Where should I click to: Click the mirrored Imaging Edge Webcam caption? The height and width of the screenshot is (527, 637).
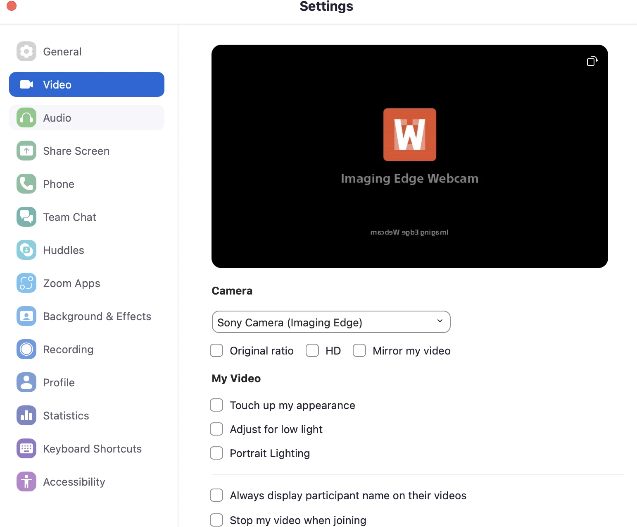pyautogui.click(x=409, y=232)
